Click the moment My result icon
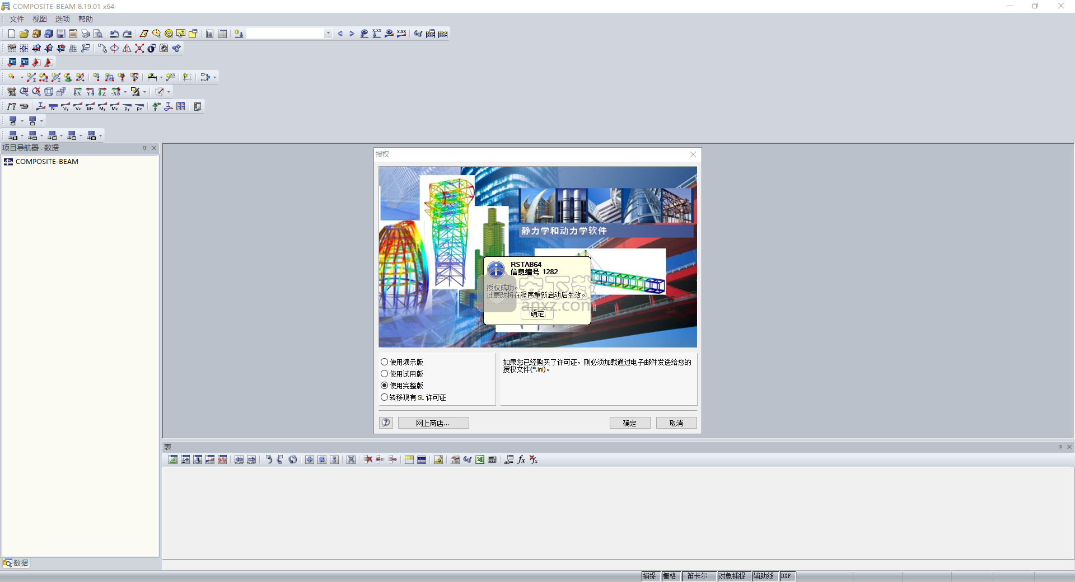Image resolution: width=1075 pixels, height=582 pixels. pyautogui.click(x=102, y=106)
